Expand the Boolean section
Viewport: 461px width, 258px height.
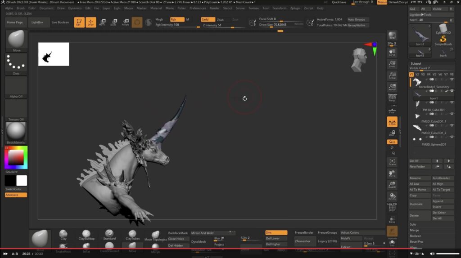[x=416, y=236]
